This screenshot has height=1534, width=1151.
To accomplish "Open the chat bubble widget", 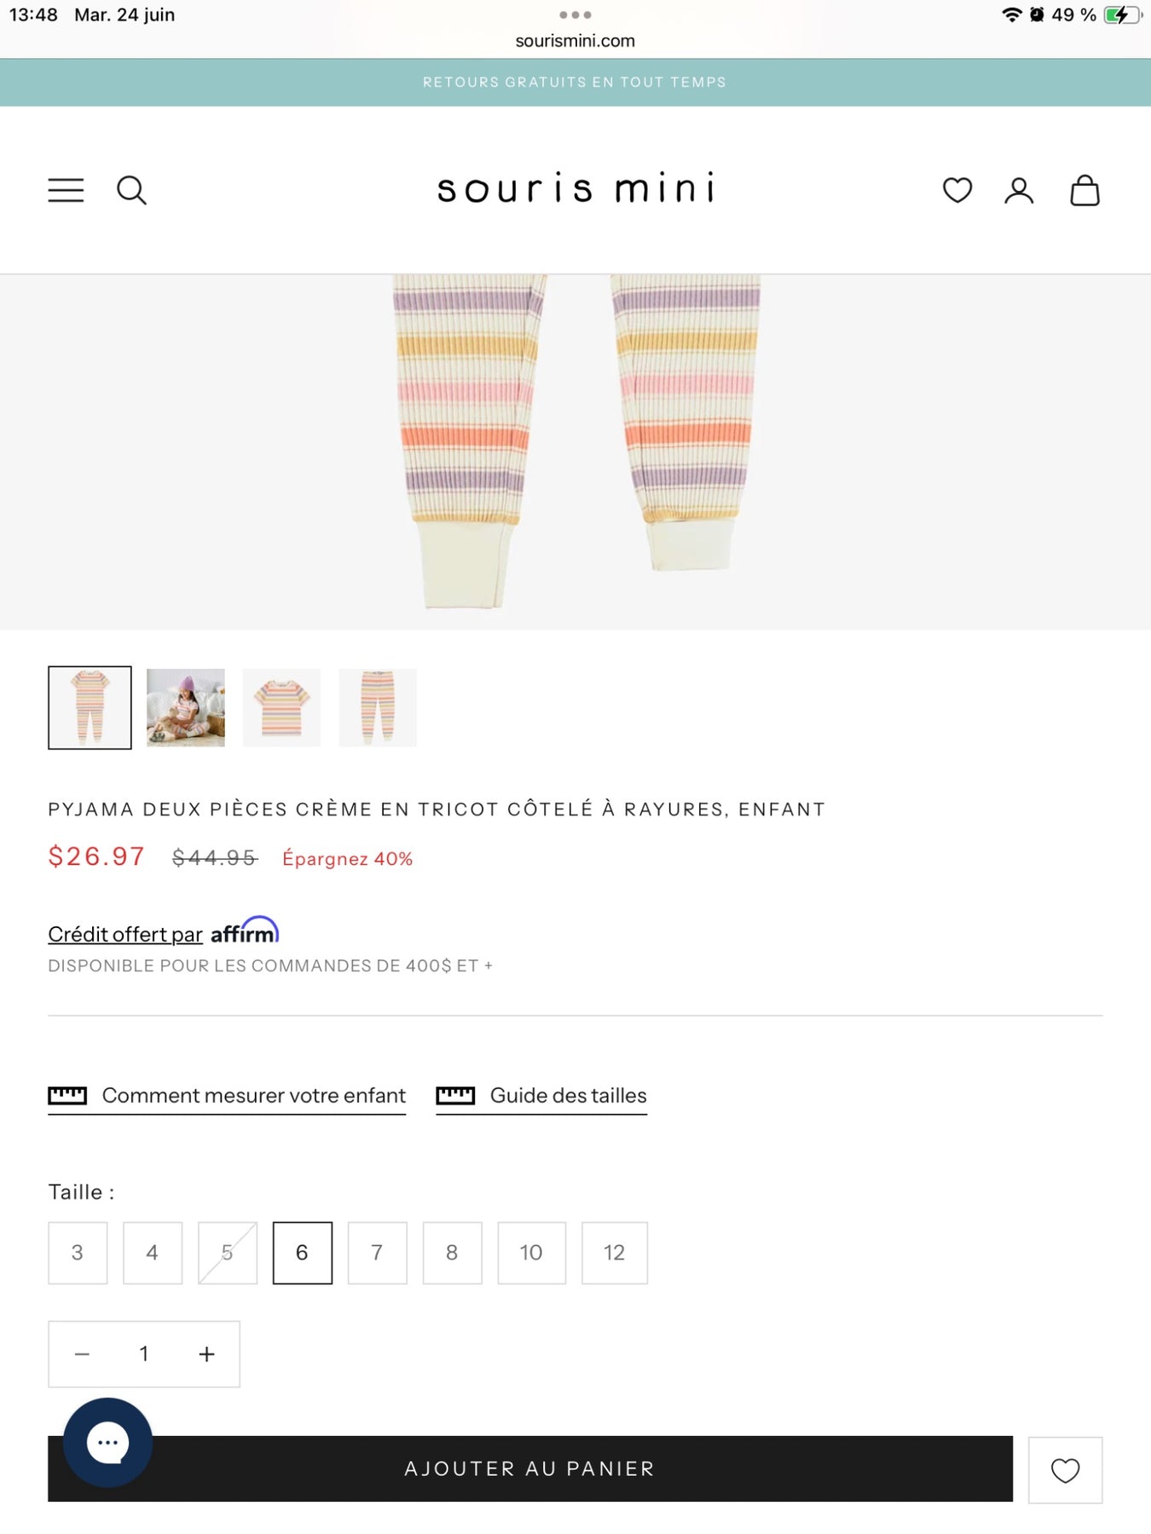I will coord(108,1442).
